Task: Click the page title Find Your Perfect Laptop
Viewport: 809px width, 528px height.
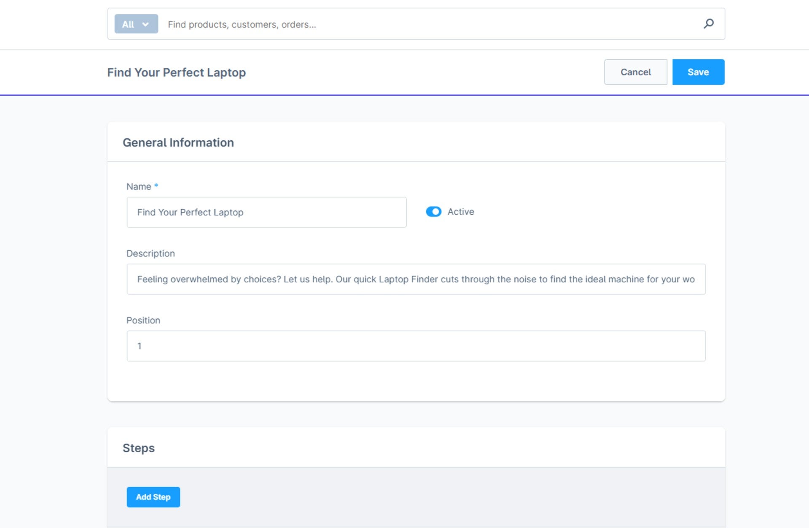Action: 177,72
